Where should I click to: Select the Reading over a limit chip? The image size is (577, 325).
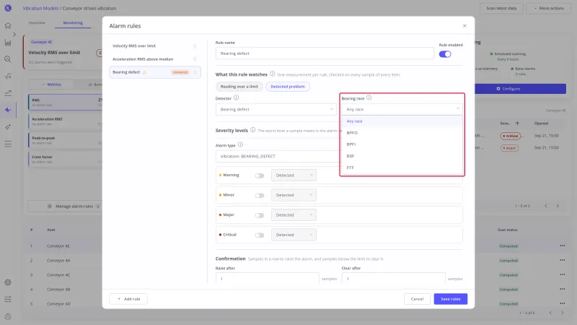[x=239, y=87]
